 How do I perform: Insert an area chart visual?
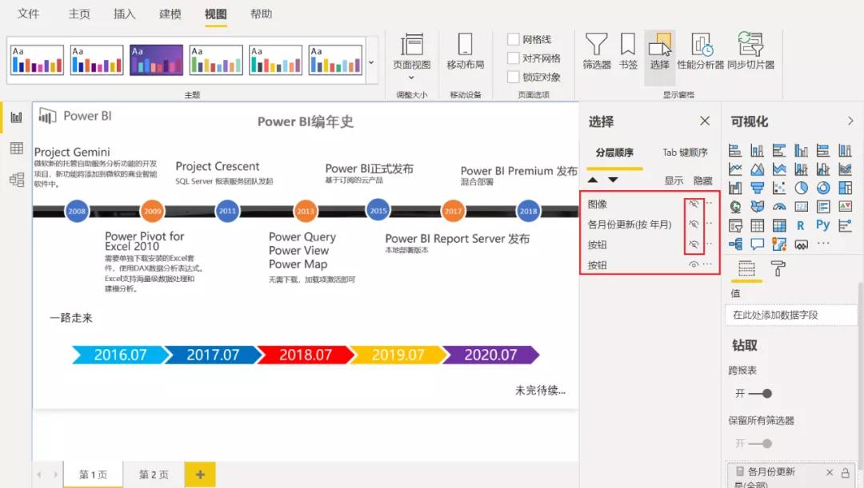(x=757, y=169)
